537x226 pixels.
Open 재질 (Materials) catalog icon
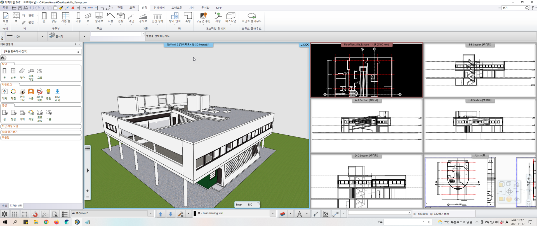point(13,94)
